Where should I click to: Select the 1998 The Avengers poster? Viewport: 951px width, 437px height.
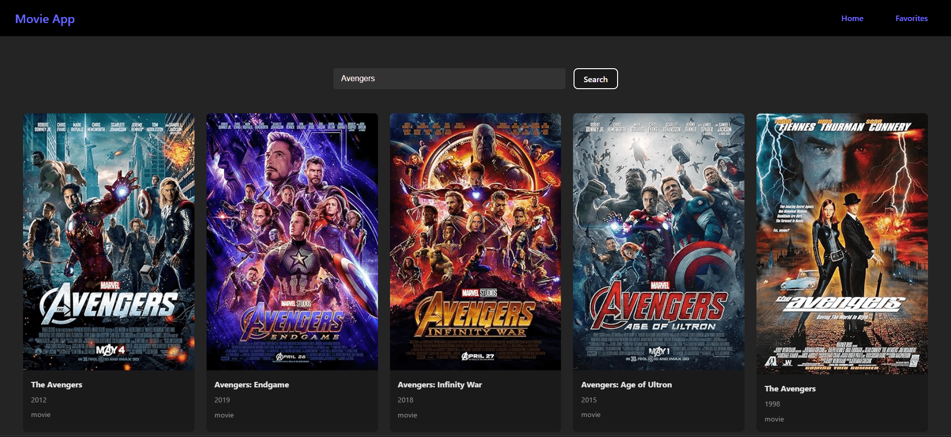coord(842,244)
